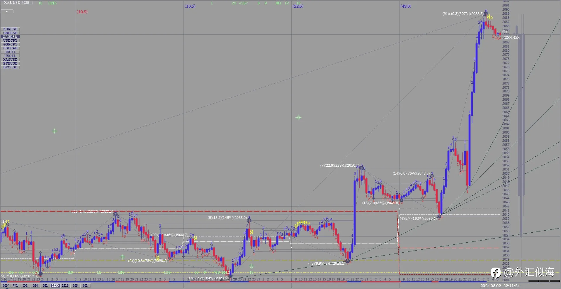This screenshot has width=561, height=289.
Task: Click the red (10.8) range label
Action: click(x=82, y=12)
